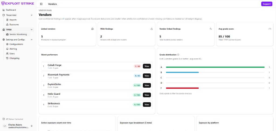Collapse the Settings and Configs chevron

point(32,40)
